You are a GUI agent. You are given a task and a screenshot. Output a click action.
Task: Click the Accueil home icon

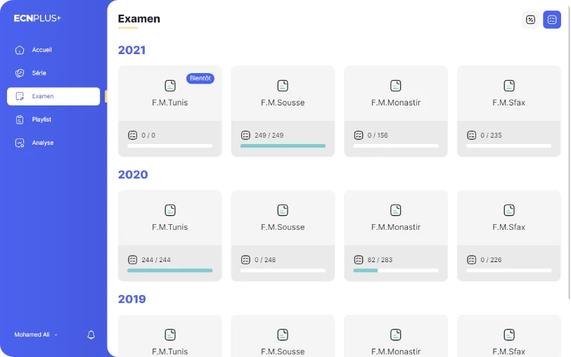20,50
